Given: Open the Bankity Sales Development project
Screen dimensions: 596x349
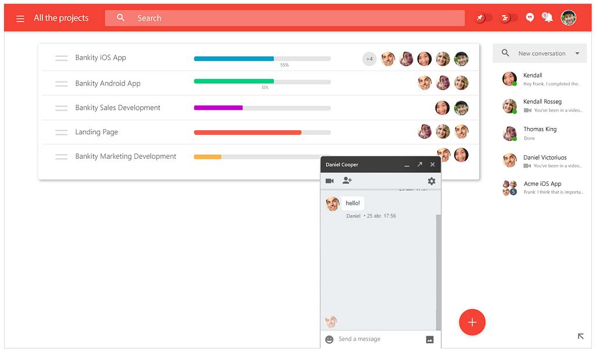Looking at the screenshot, I should coord(118,108).
